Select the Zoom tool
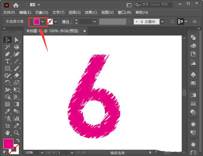This screenshot has height=156, width=203. point(16,133)
